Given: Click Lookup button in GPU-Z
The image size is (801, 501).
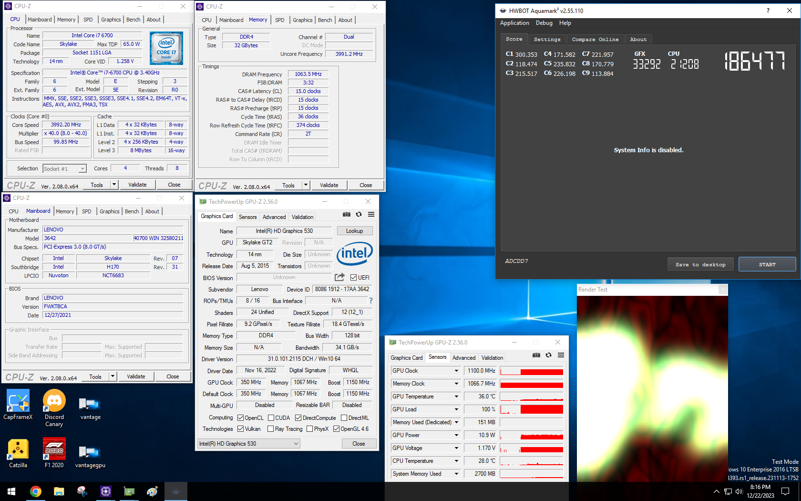Looking at the screenshot, I should (x=355, y=231).
